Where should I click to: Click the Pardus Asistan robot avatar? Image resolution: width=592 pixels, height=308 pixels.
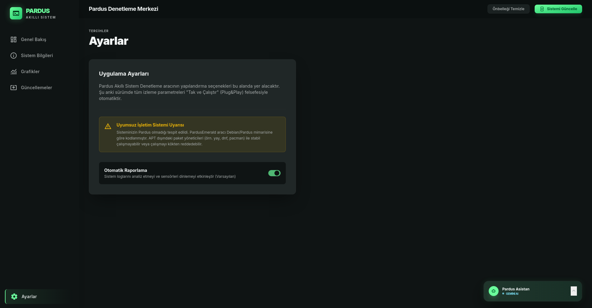[493, 291]
